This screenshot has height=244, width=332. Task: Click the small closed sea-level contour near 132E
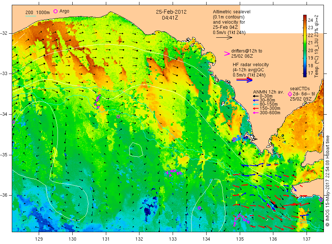pyautogui.click(x=136, y=150)
